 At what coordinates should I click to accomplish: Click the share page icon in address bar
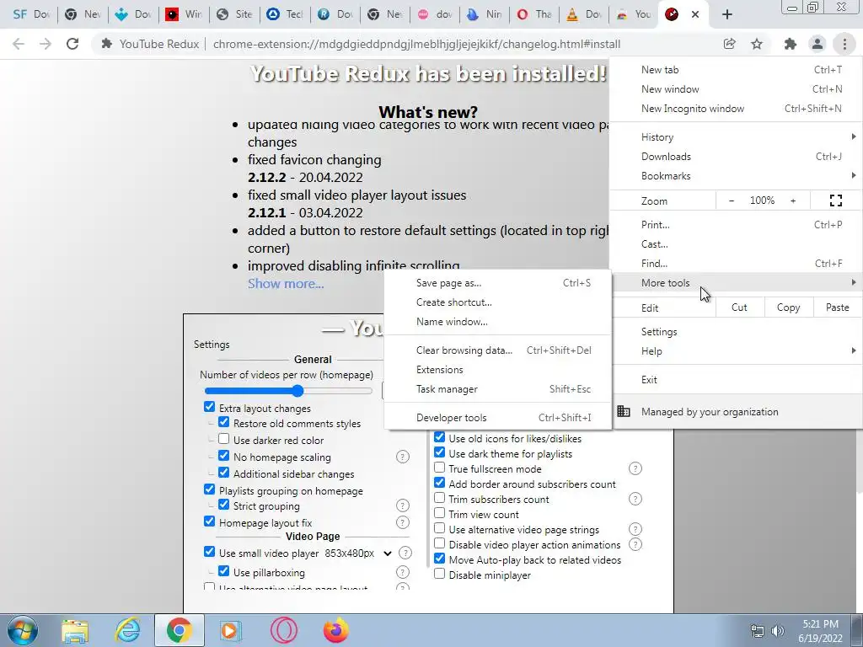coord(729,44)
